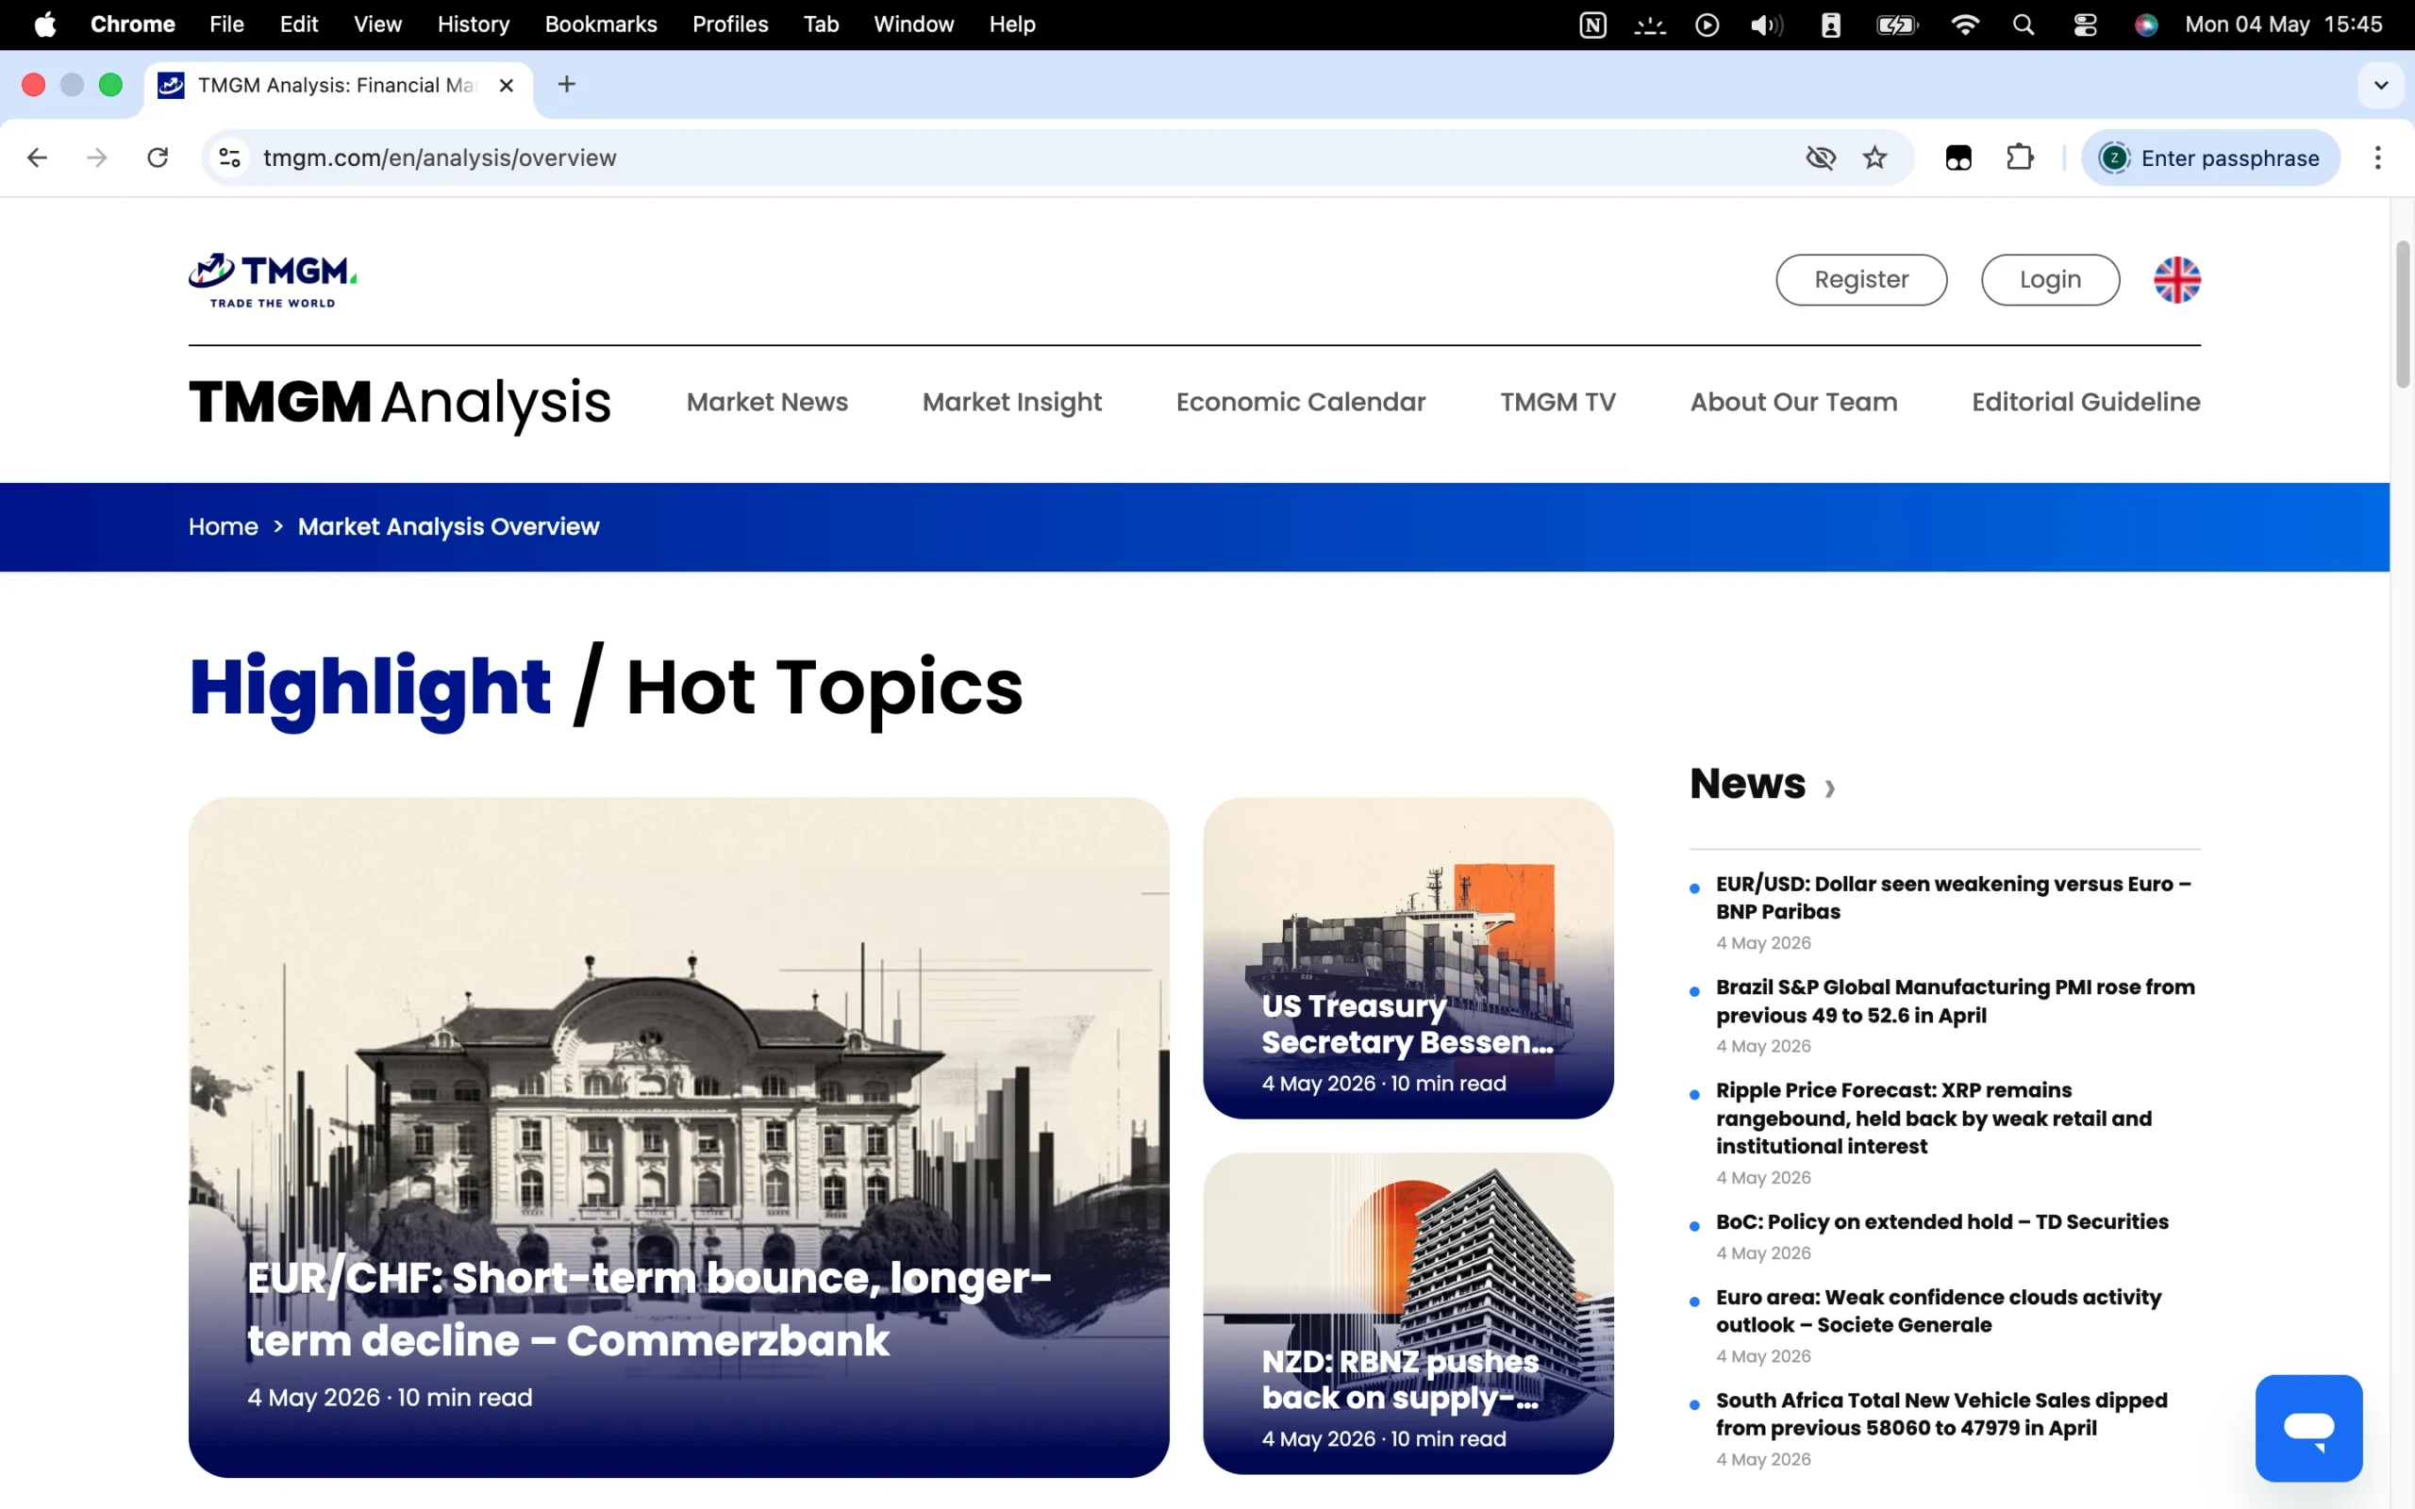The image size is (2415, 1509).
Task: Open the Bookmarks menu
Action: click(x=601, y=25)
